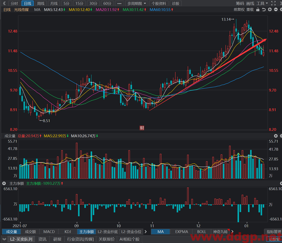Select the L2-资金抄底 indicator tab
Image resolution: width=282 pixels, height=243 pixels.
(108, 232)
